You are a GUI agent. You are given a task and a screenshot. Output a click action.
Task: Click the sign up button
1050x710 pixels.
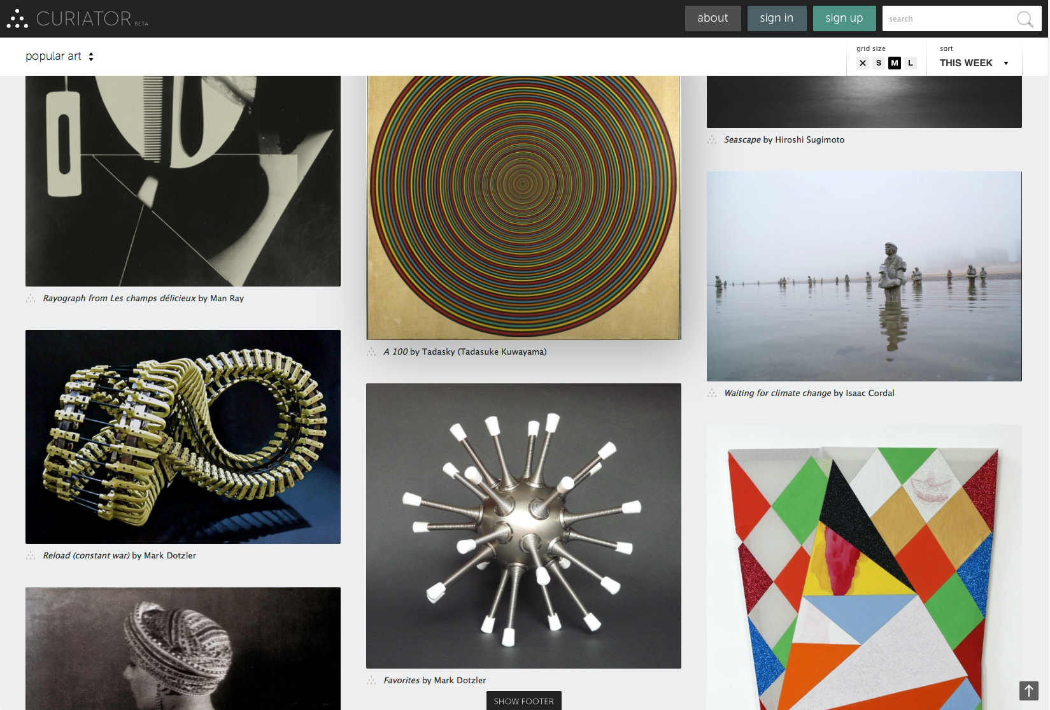tap(844, 18)
